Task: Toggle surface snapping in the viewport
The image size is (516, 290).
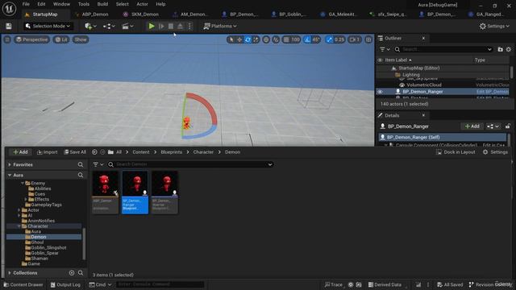Action: [276, 39]
